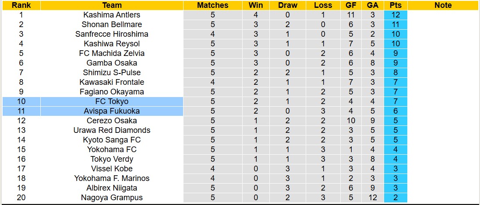480x205 pixels.
Task: Click the Pts column header
Action: (x=395, y=5)
